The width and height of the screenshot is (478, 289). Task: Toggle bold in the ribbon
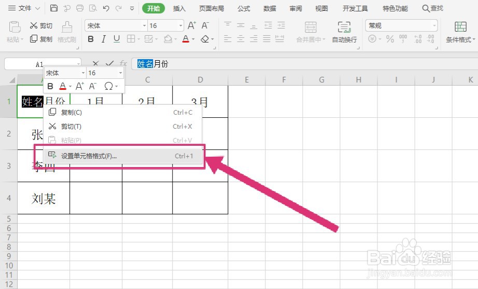tap(91, 39)
